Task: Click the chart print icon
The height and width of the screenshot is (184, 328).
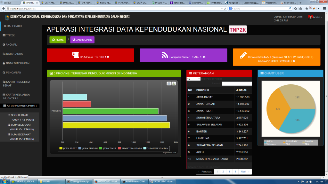Action: click(x=169, y=84)
